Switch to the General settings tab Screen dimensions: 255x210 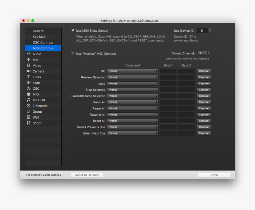39,31
